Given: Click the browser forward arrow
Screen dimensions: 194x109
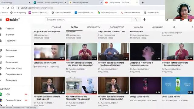Looking at the screenshot, I should [3, 8].
